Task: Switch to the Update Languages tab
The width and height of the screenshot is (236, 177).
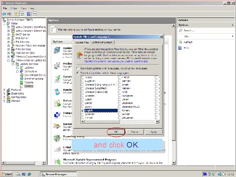Action: click(x=102, y=42)
